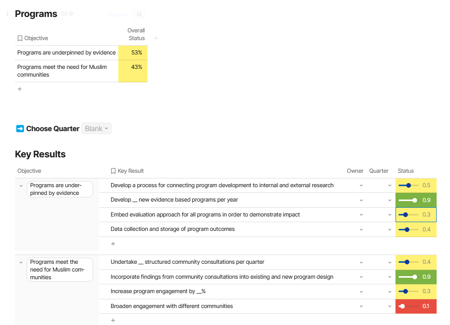Collapse the 'Programs are underpinned by evidence' group
The image size is (450, 325).
pyautogui.click(x=21, y=186)
